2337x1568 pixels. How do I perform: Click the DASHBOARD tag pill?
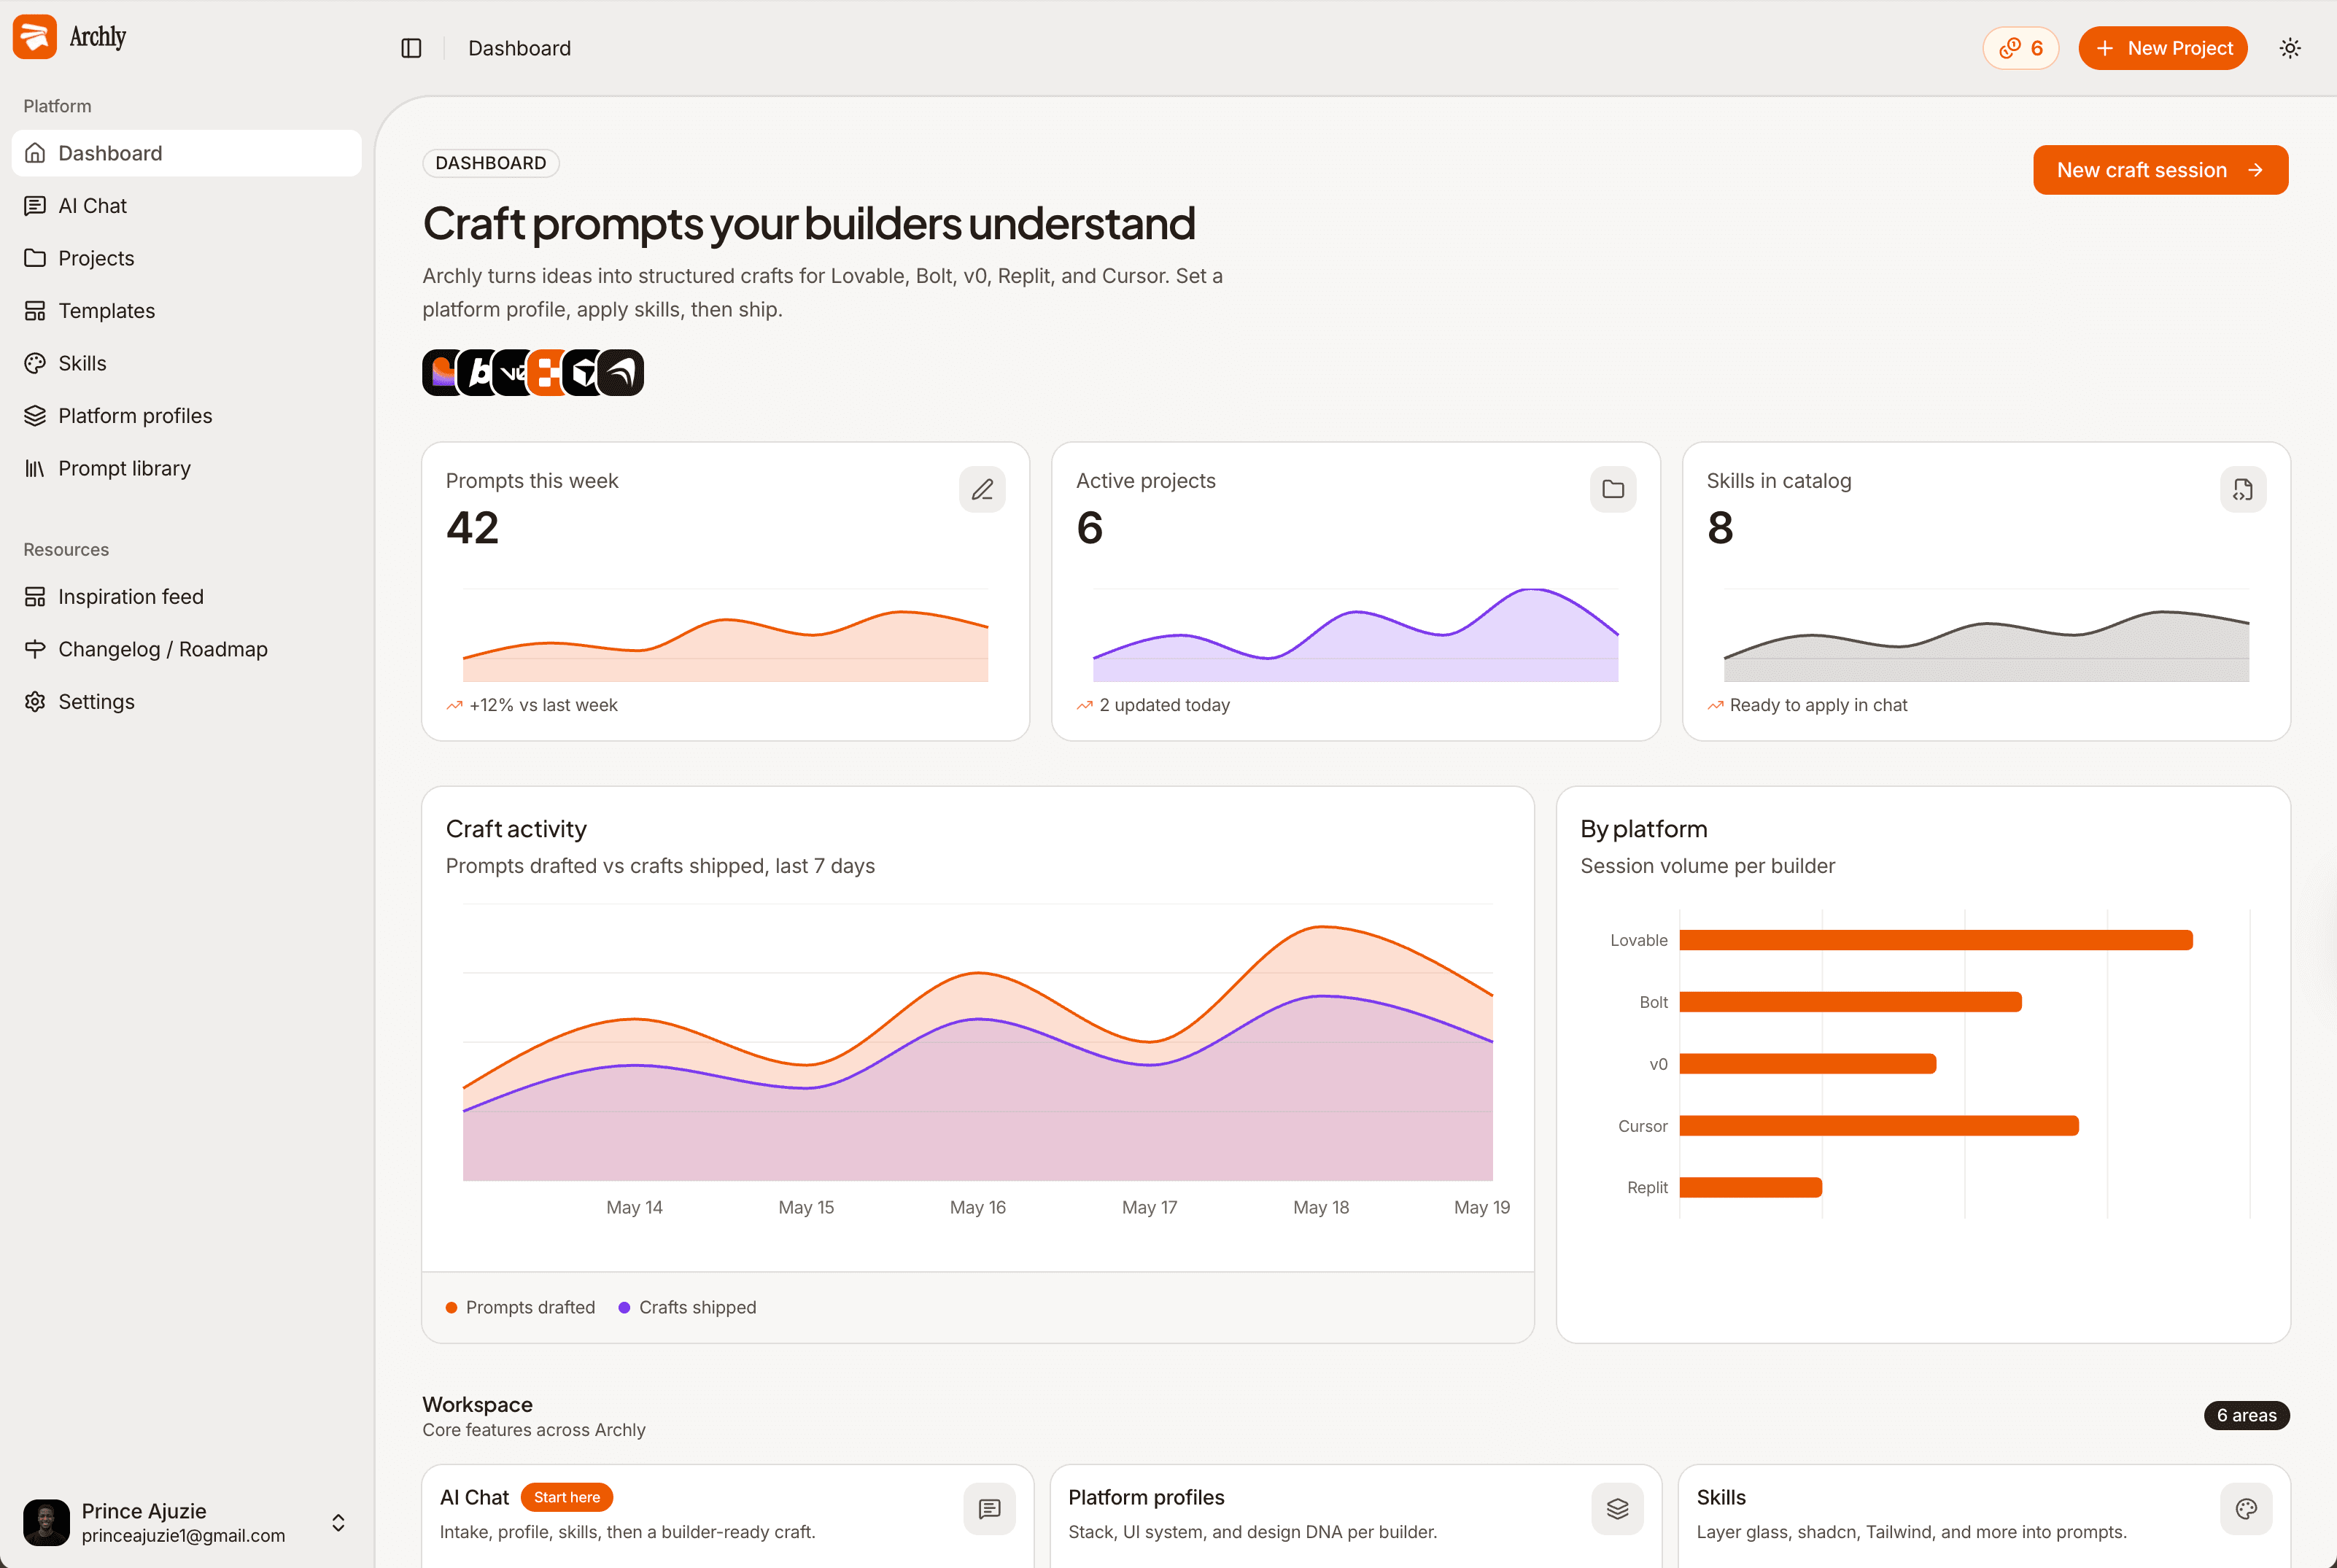[x=491, y=163]
